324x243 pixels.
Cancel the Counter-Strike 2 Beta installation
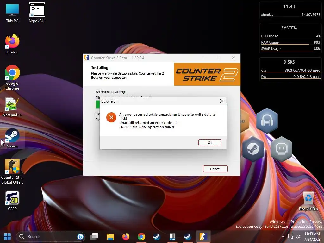click(215, 169)
